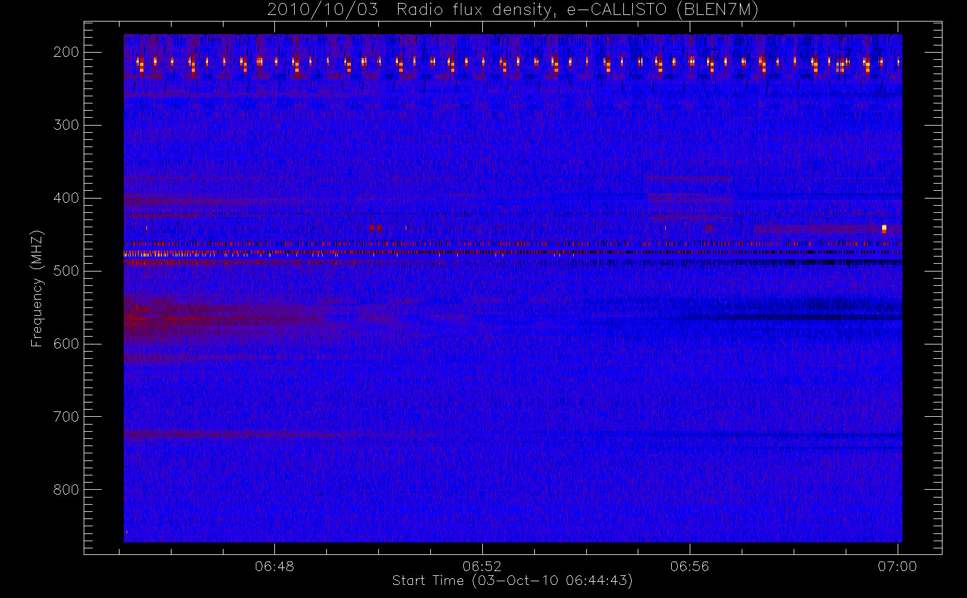The image size is (967, 598).
Task: Click the 500 frequency tick label
Action: (66, 271)
